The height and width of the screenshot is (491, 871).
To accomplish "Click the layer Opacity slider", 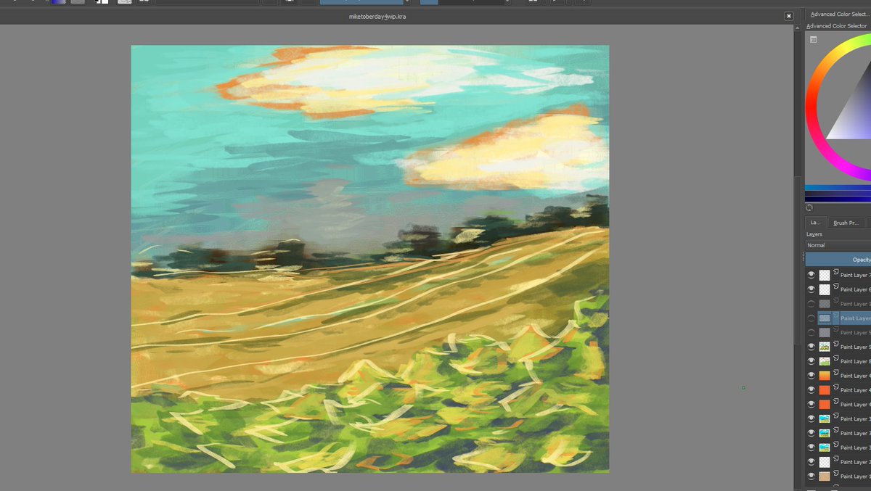I will [838, 259].
